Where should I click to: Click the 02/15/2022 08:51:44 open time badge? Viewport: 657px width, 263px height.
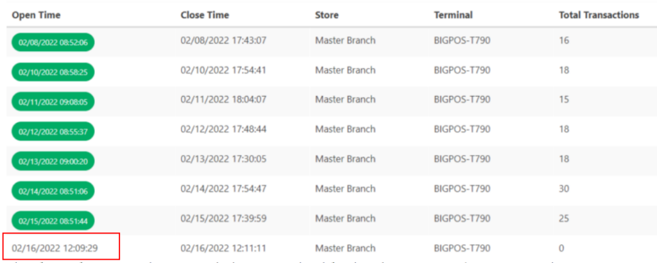(x=53, y=219)
